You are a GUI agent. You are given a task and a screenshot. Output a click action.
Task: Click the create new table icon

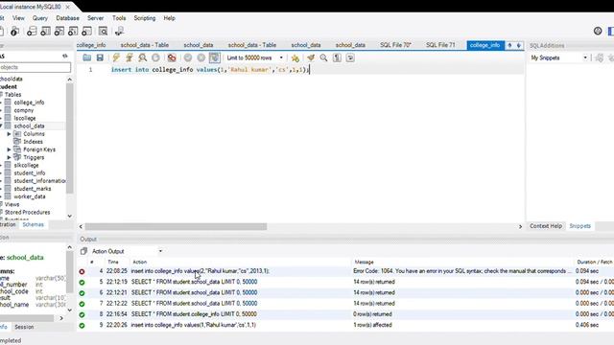pyautogui.click(x=45, y=32)
